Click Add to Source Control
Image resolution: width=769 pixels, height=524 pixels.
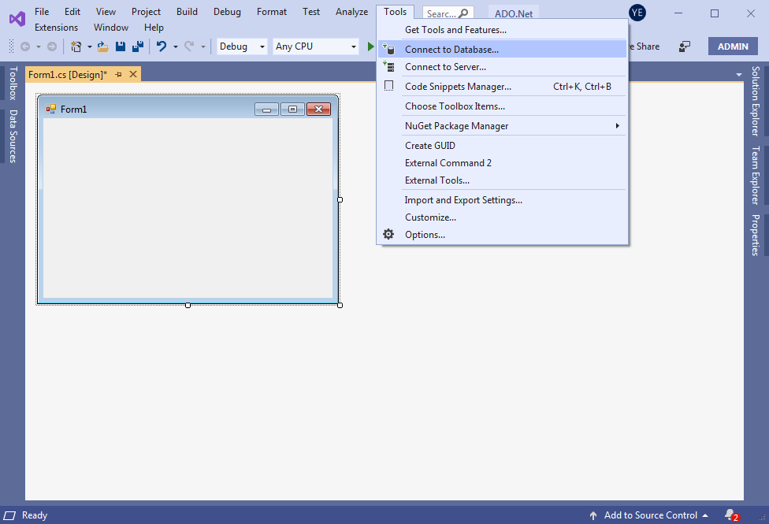(x=650, y=515)
